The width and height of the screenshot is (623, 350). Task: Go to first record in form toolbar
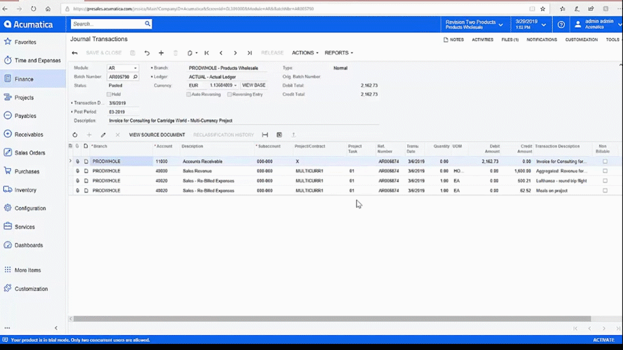pos(206,53)
